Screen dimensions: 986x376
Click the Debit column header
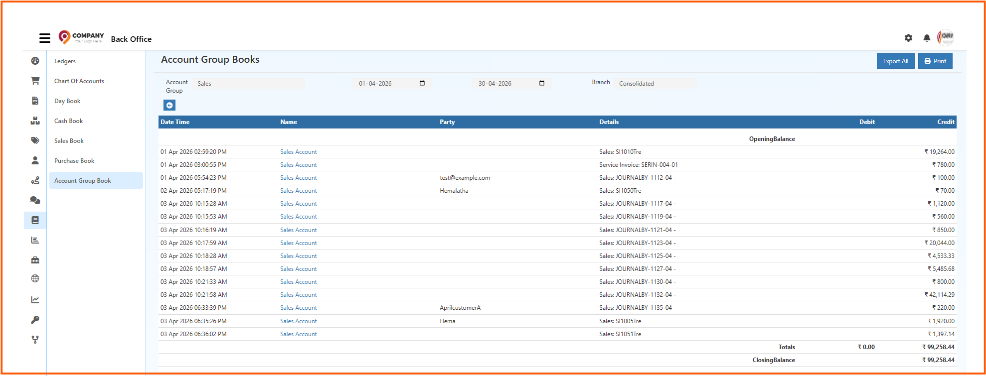867,122
